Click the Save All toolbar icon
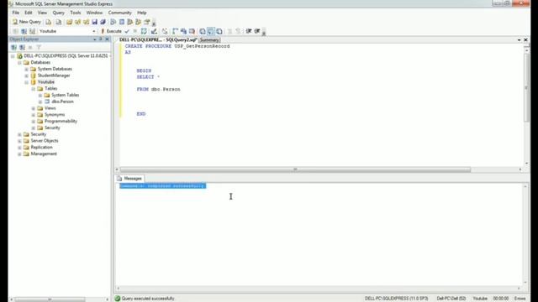Viewport: 538px width, 302px height. (103, 22)
